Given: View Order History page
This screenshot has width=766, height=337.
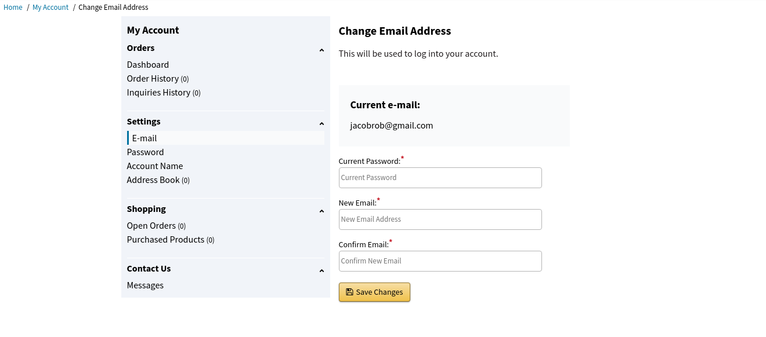Looking at the screenshot, I should coord(153,79).
